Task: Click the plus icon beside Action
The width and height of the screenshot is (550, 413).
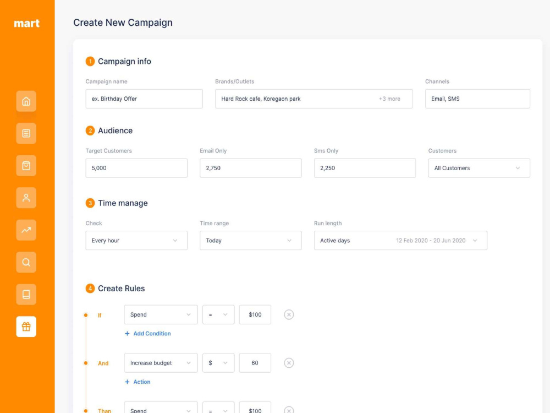Action: point(127,382)
